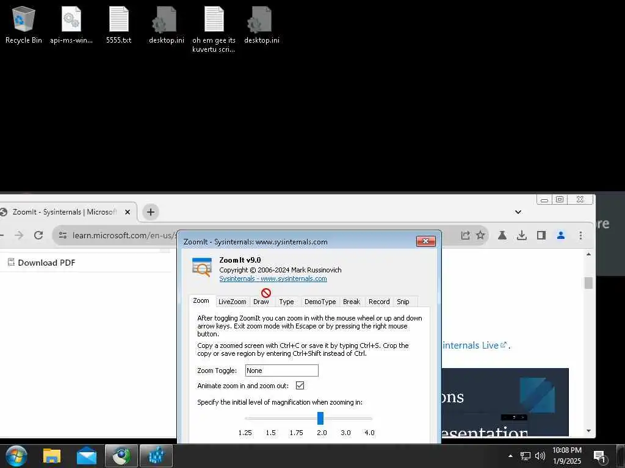Image resolution: width=625 pixels, height=468 pixels.
Task: Open the browser downloads icon
Action: coord(521,235)
